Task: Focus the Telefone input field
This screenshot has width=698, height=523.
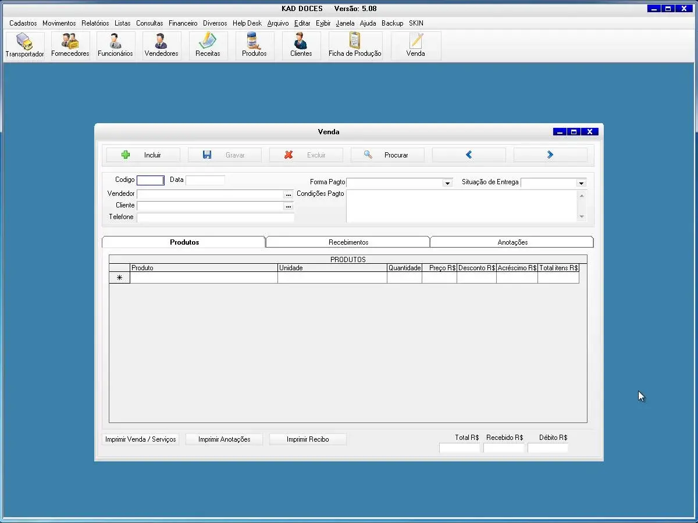Action: (215, 218)
